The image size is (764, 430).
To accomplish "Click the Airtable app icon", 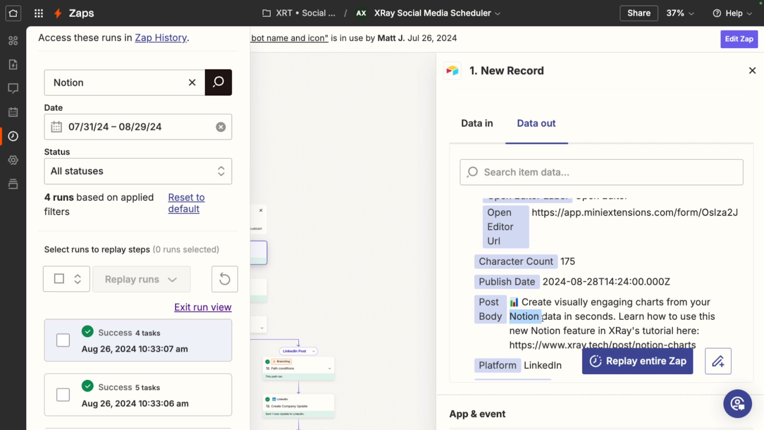I will (x=452, y=71).
